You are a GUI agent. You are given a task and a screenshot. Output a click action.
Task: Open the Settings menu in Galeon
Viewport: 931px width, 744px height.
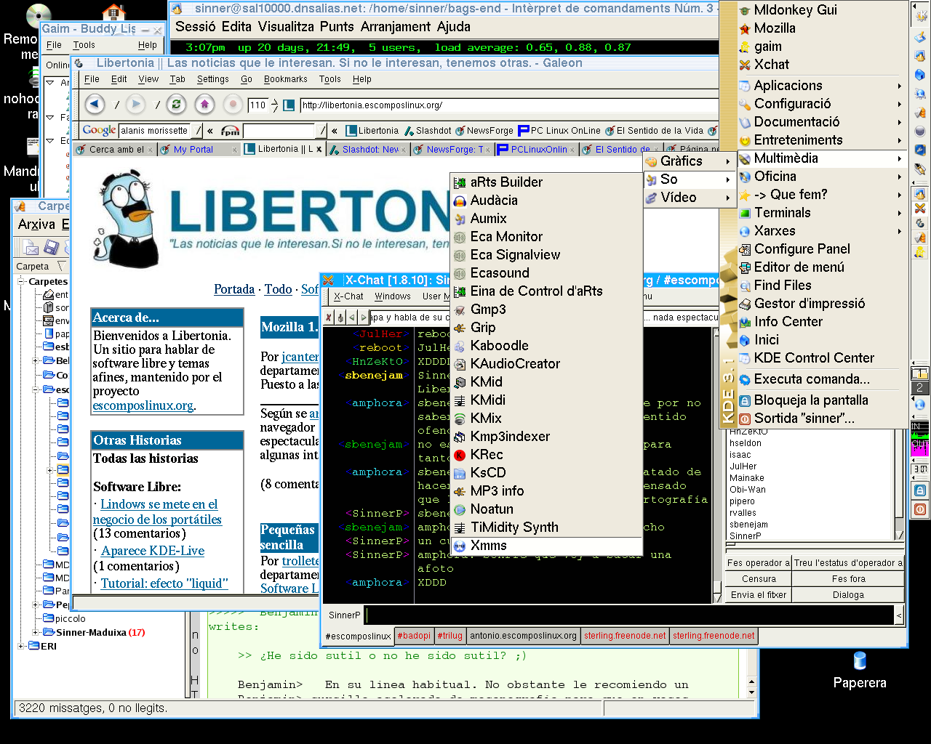click(x=213, y=79)
